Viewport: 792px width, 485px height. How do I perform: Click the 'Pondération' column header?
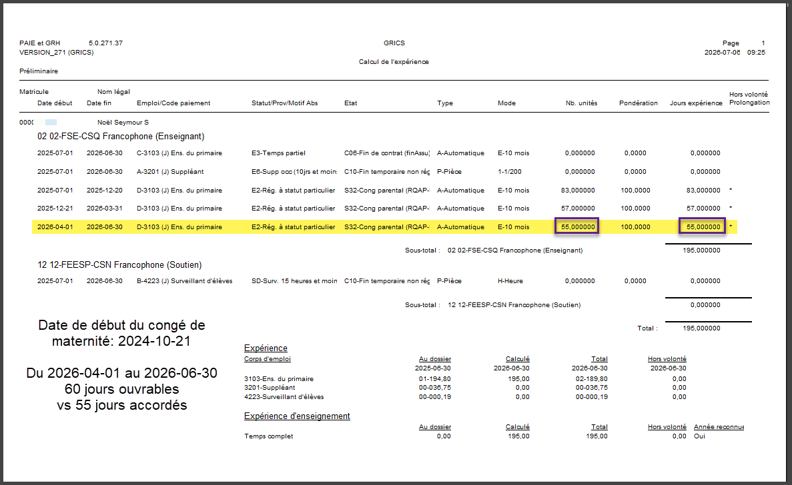[x=639, y=103]
